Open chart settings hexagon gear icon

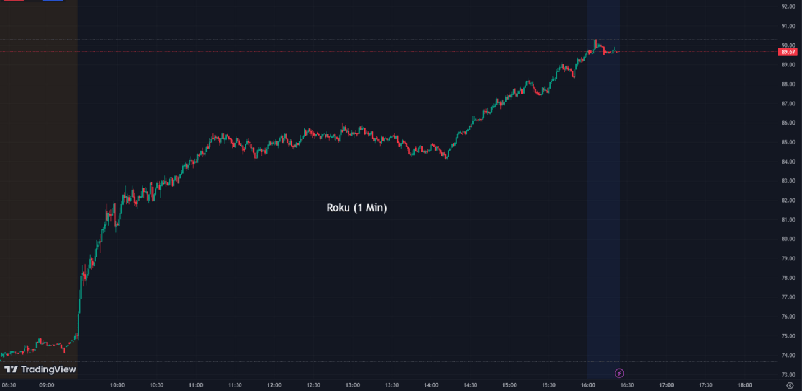click(x=789, y=385)
